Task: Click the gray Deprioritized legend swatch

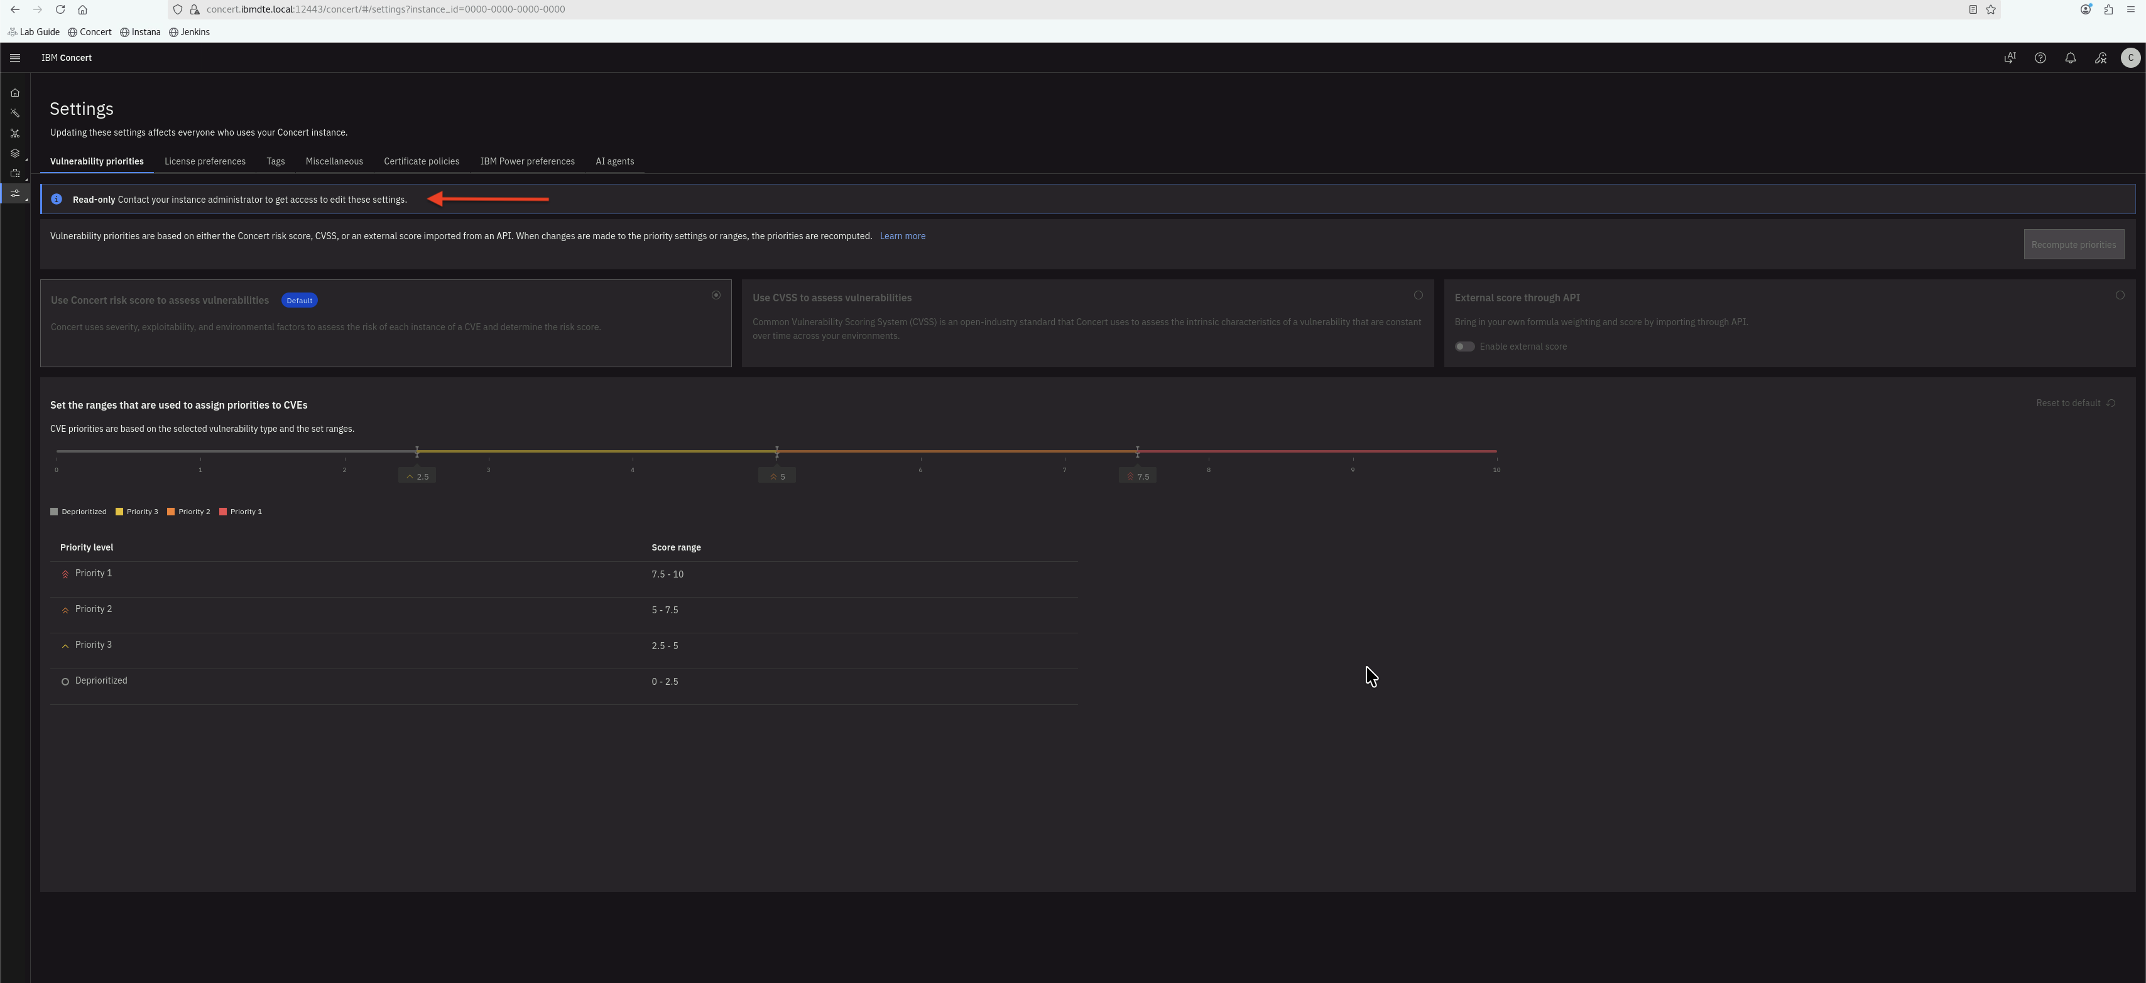Action: [54, 512]
